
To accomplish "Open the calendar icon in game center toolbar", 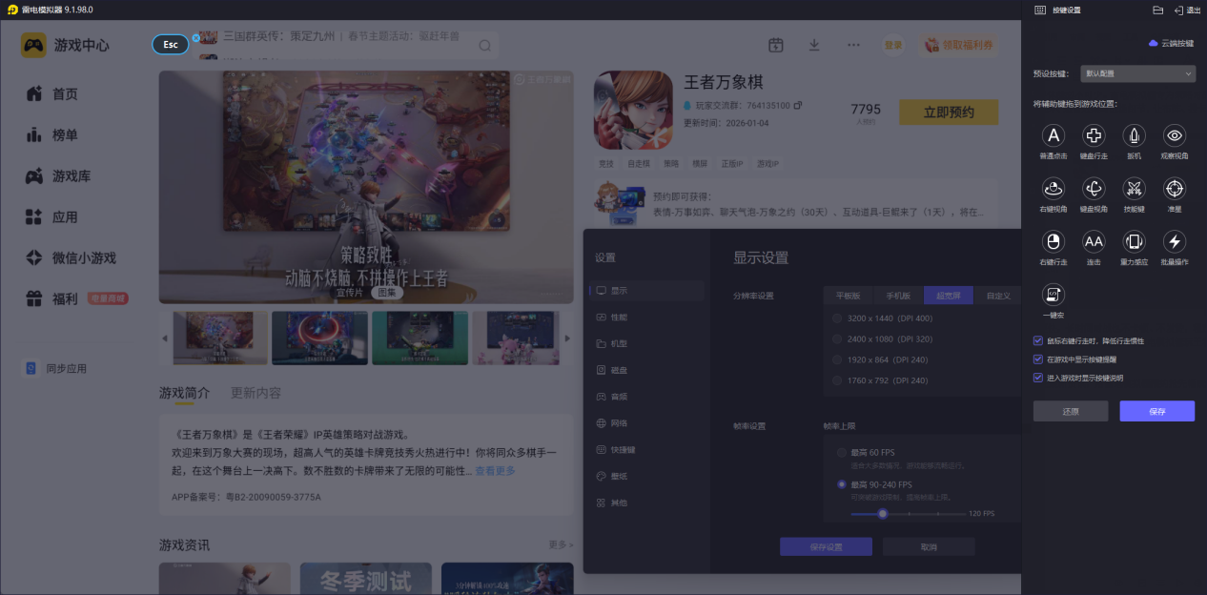I will [x=776, y=45].
